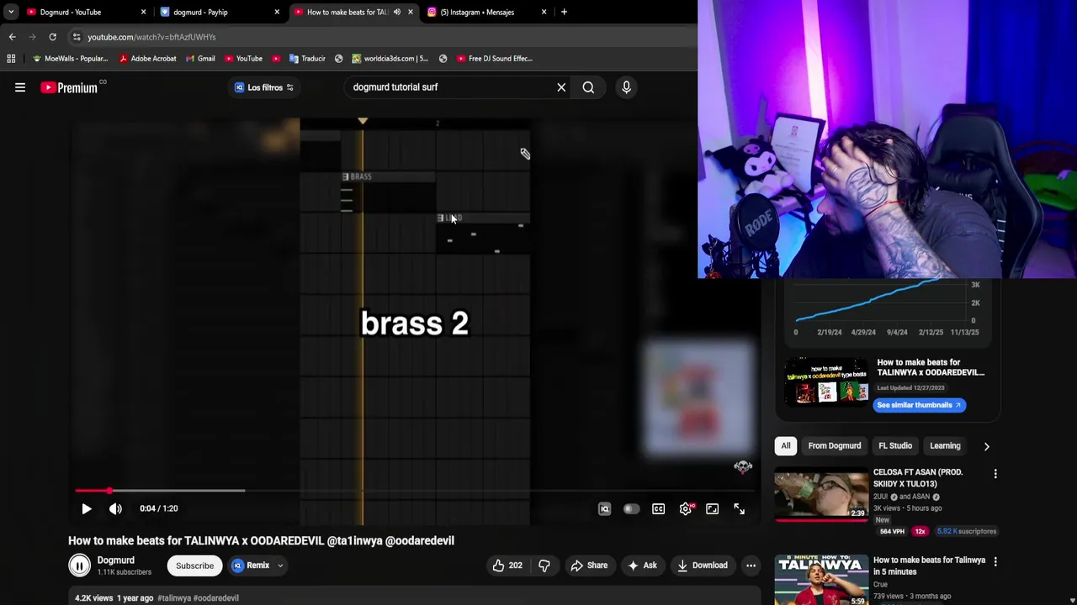The image size is (1077, 605).
Task: Open Dogmurd channel avatar
Action: [x=79, y=566]
